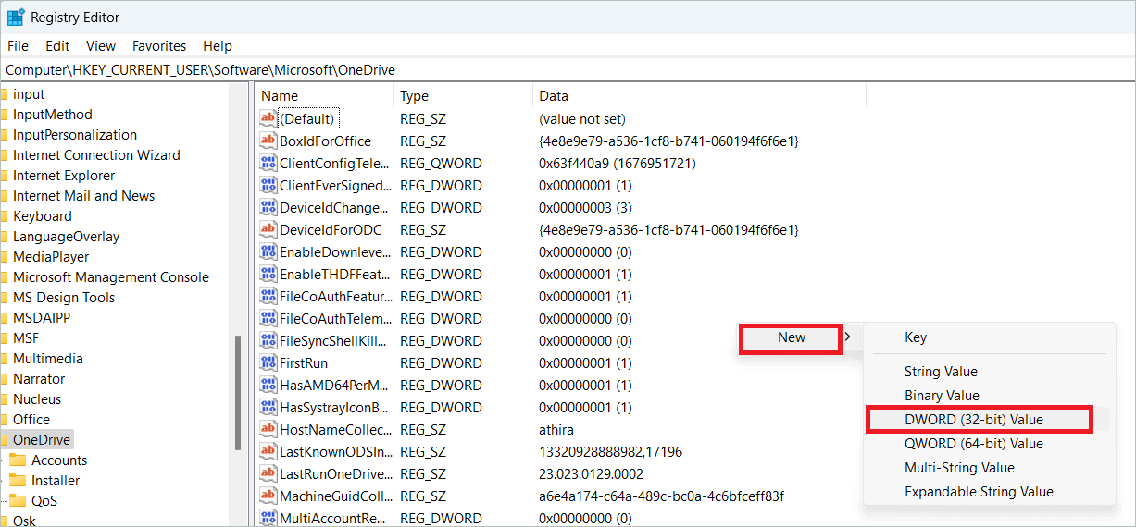This screenshot has height=527, width=1136.
Task: Click the DWORD icon beside EnableDownleve...
Action: coord(268,251)
